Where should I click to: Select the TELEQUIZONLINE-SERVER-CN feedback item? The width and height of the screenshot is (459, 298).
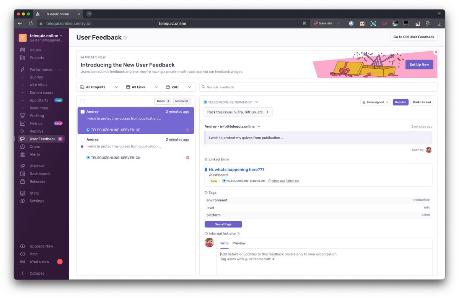pyautogui.click(x=136, y=149)
